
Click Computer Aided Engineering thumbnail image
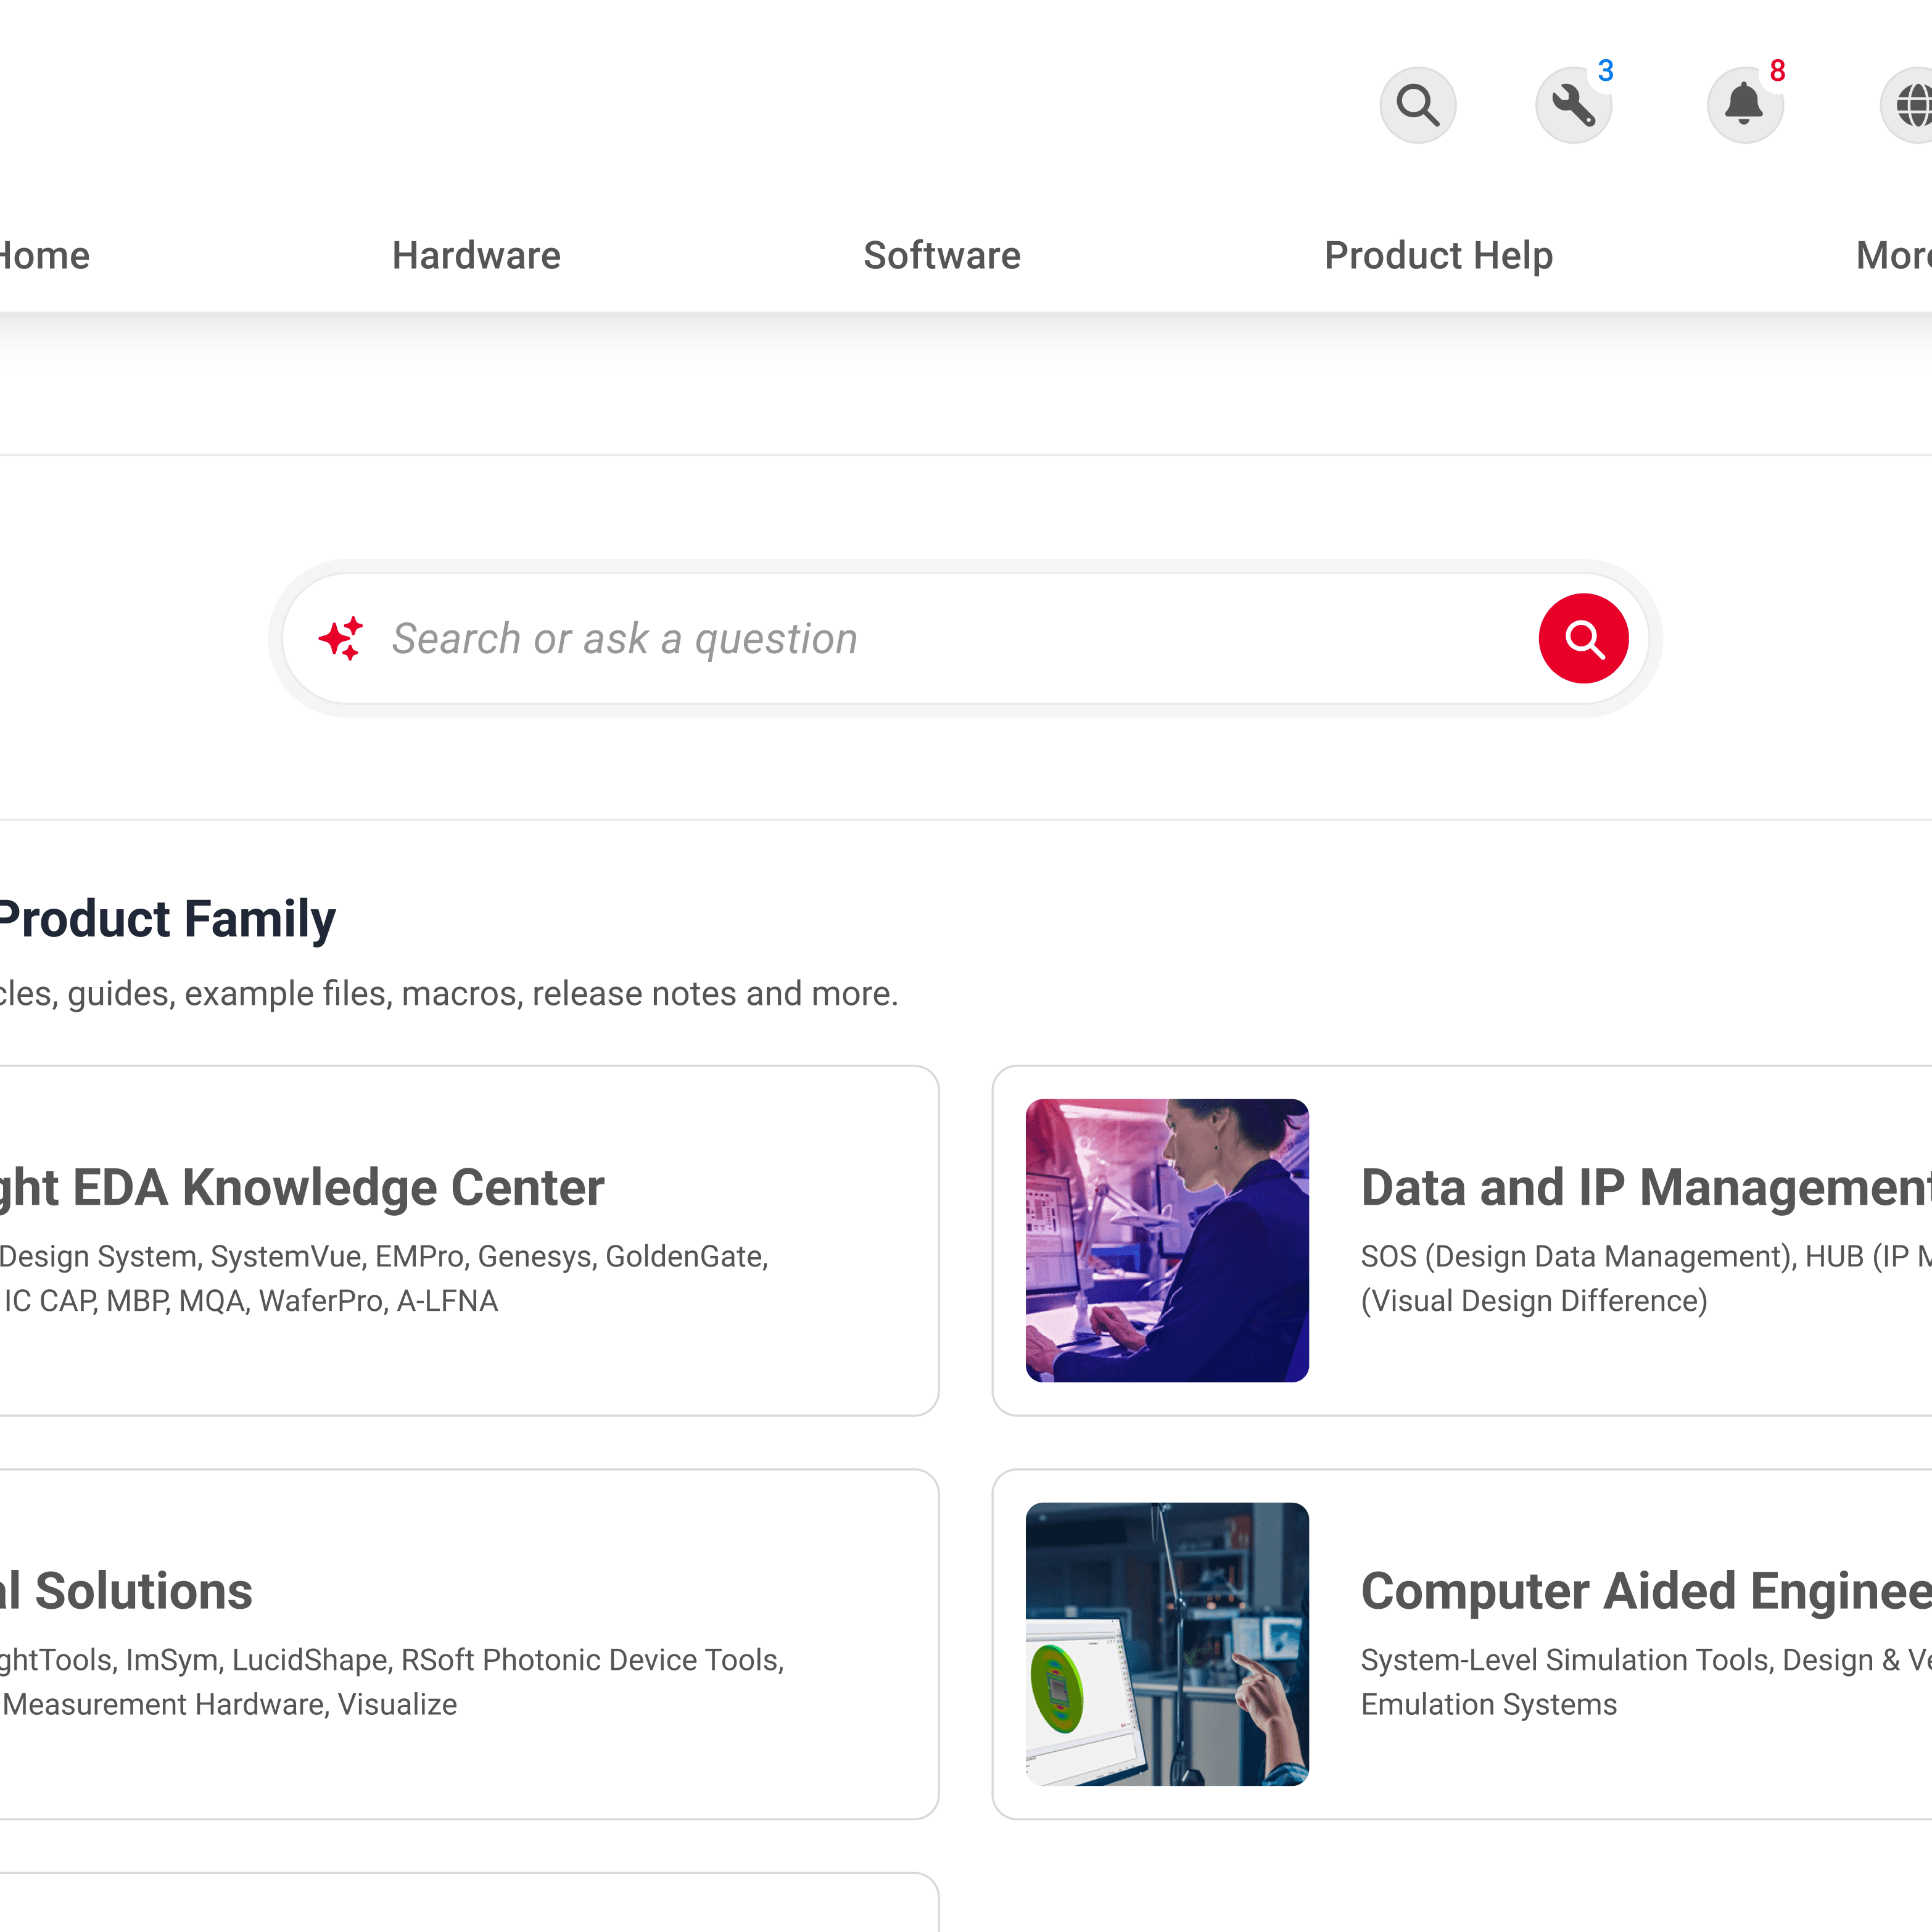(1167, 1644)
